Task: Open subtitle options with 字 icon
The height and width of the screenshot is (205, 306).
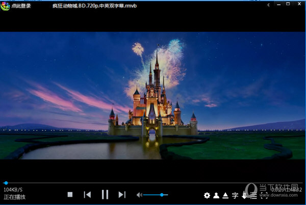Action: coord(235,195)
